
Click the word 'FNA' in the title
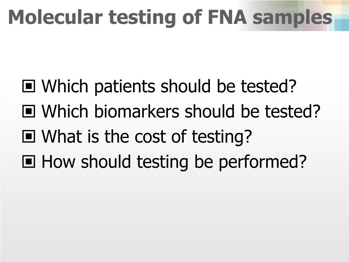click(227, 17)
